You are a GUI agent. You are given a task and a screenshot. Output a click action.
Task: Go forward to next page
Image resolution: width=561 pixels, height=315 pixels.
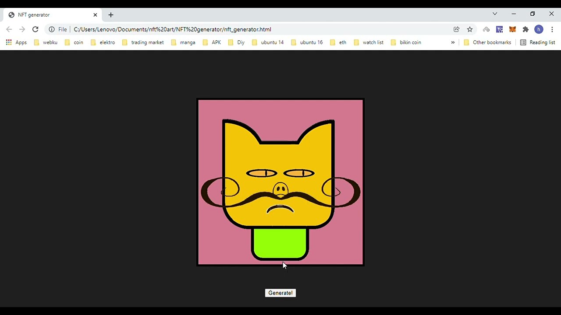point(22,29)
